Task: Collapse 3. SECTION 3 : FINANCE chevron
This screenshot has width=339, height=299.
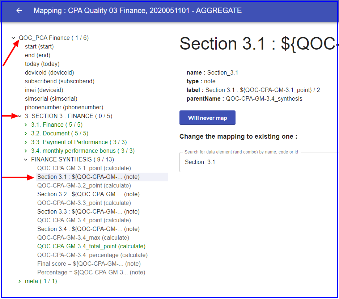Action: point(20,116)
